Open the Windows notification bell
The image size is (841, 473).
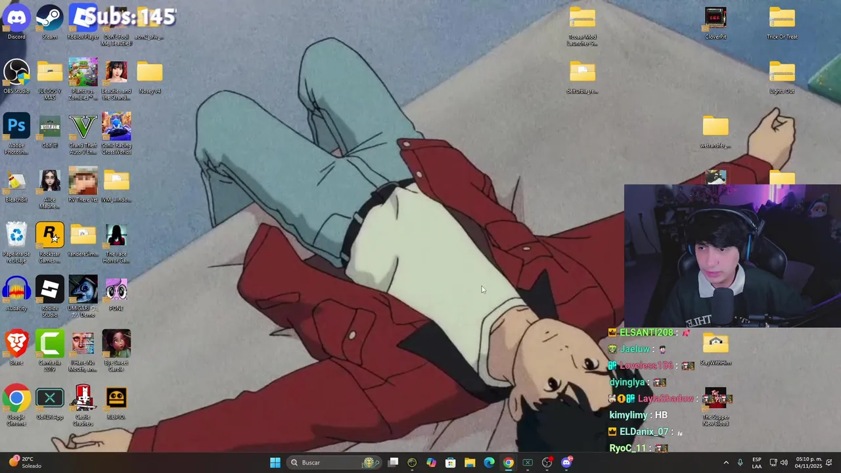click(x=829, y=462)
